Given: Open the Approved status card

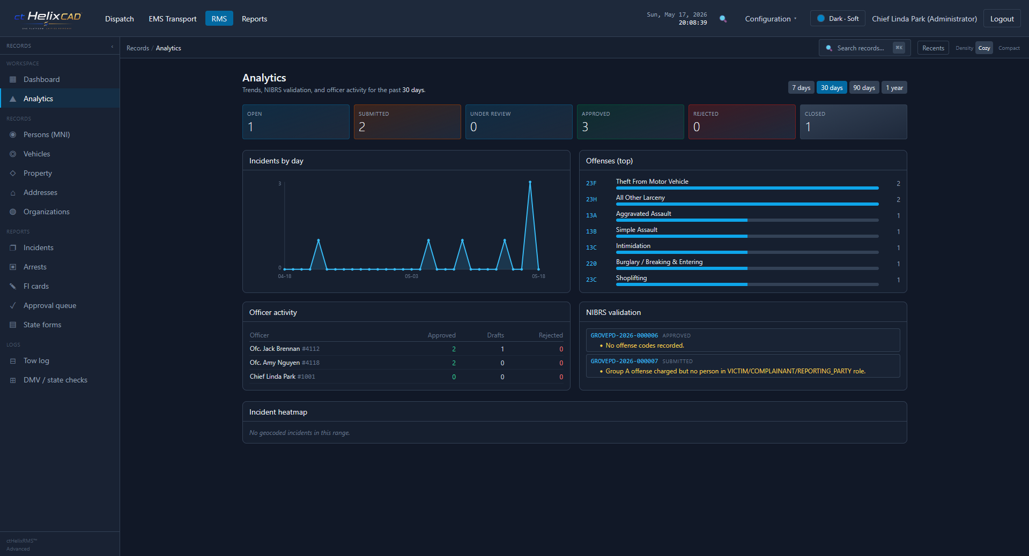Looking at the screenshot, I should 631,122.
